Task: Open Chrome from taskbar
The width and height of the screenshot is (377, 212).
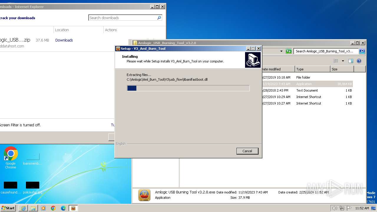Action: tap(53, 208)
